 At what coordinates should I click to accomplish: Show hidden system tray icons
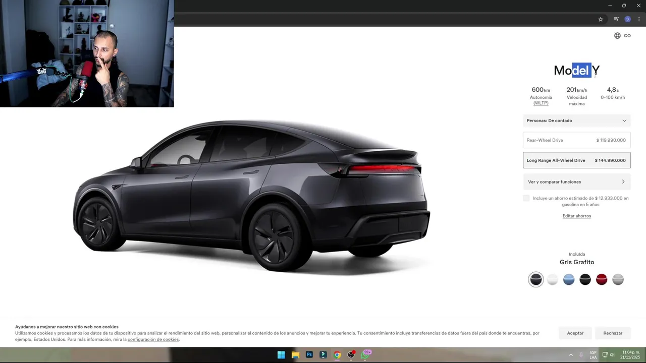click(x=571, y=355)
